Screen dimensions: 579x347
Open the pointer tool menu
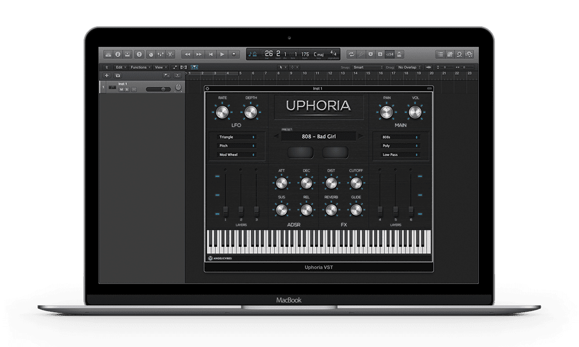tap(282, 67)
